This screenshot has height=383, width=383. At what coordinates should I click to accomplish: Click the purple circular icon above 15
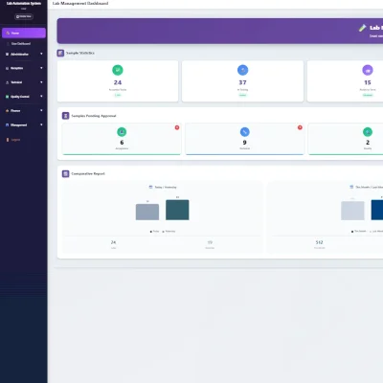pyautogui.click(x=368, y=70)
